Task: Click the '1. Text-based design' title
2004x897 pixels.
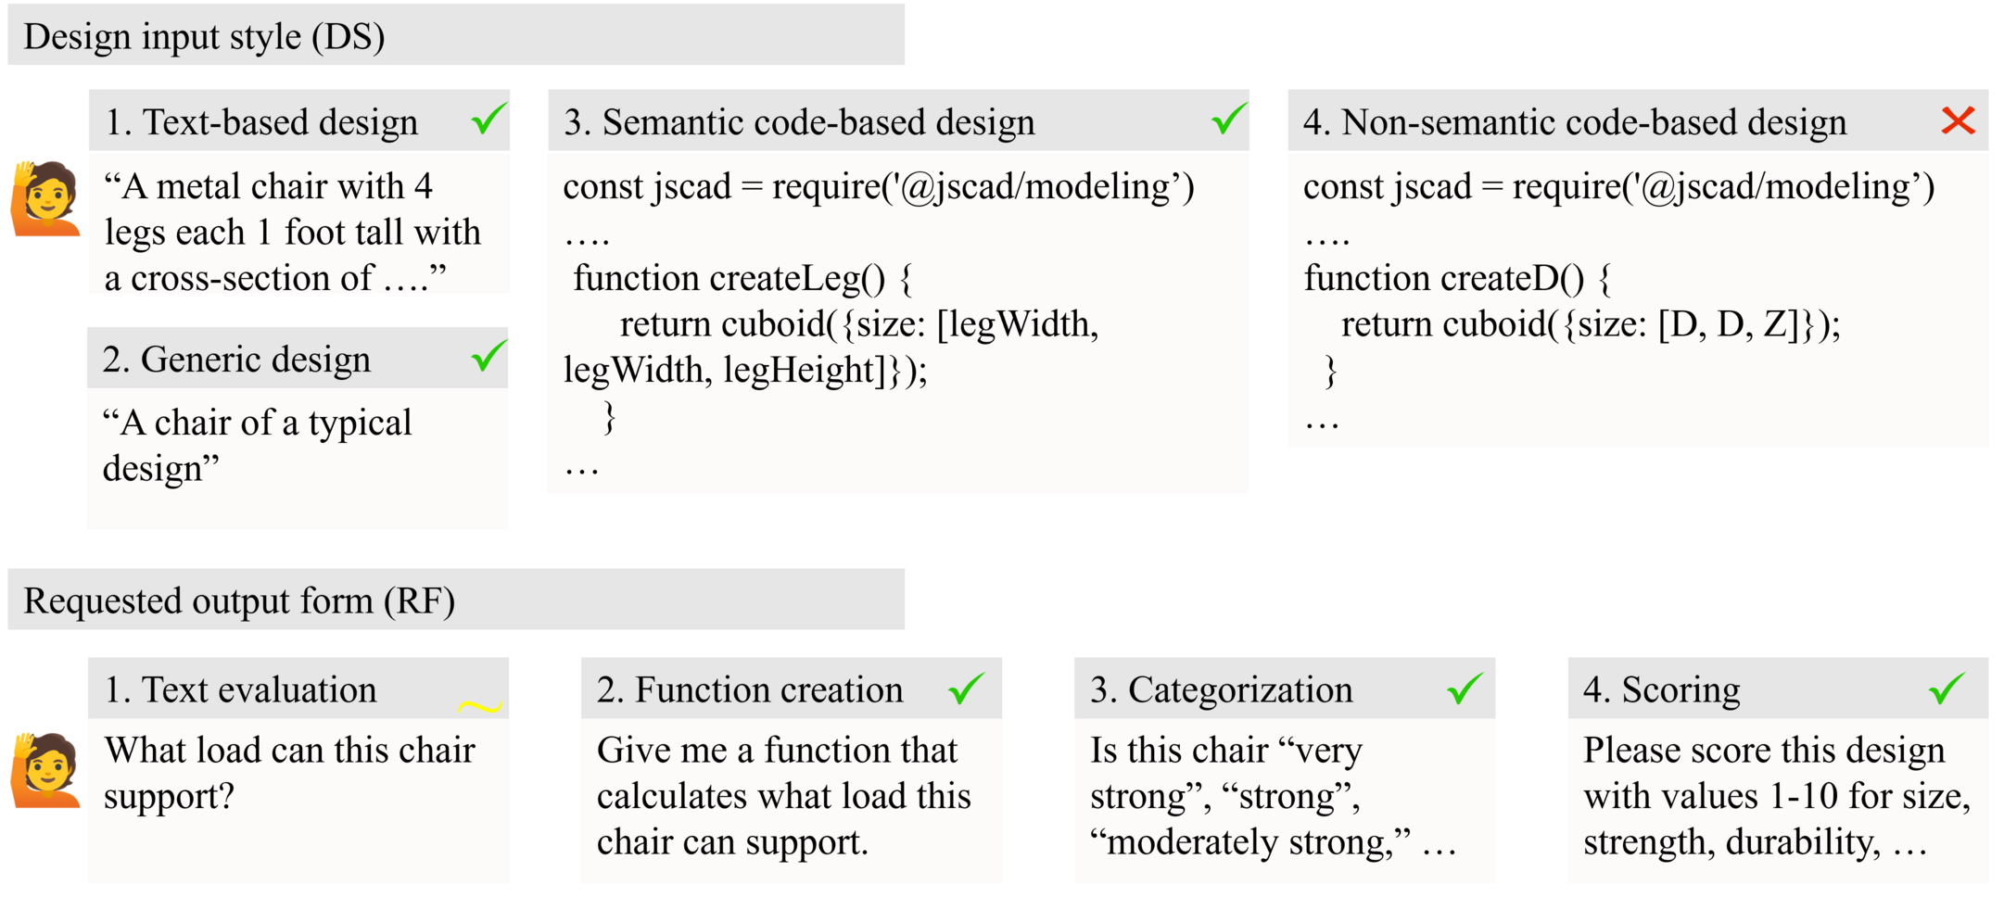Action: (x=261, y=121)
